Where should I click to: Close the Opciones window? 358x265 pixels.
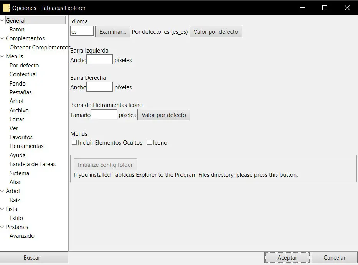click(x=347, y=8)
